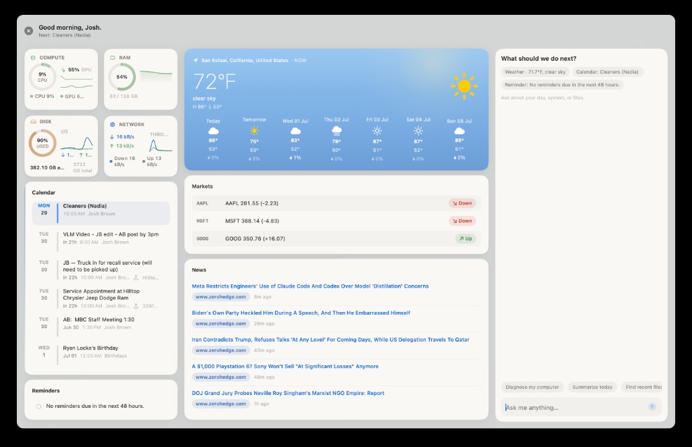692x447 pixels.
Task: Click the cloud icon for Today's forecast
Action: point(213,131)
